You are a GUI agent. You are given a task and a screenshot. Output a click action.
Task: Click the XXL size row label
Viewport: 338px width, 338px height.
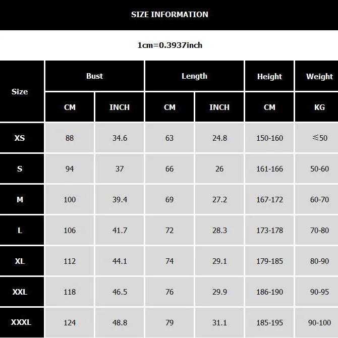[x=20, y=292]
